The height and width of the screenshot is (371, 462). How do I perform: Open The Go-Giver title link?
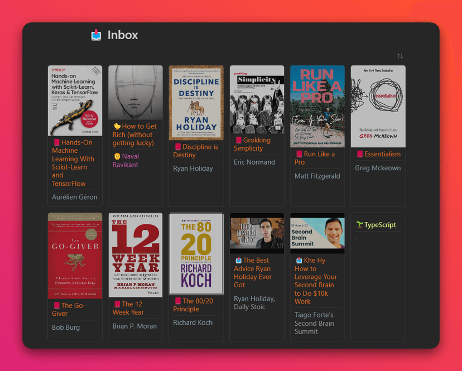69,310
